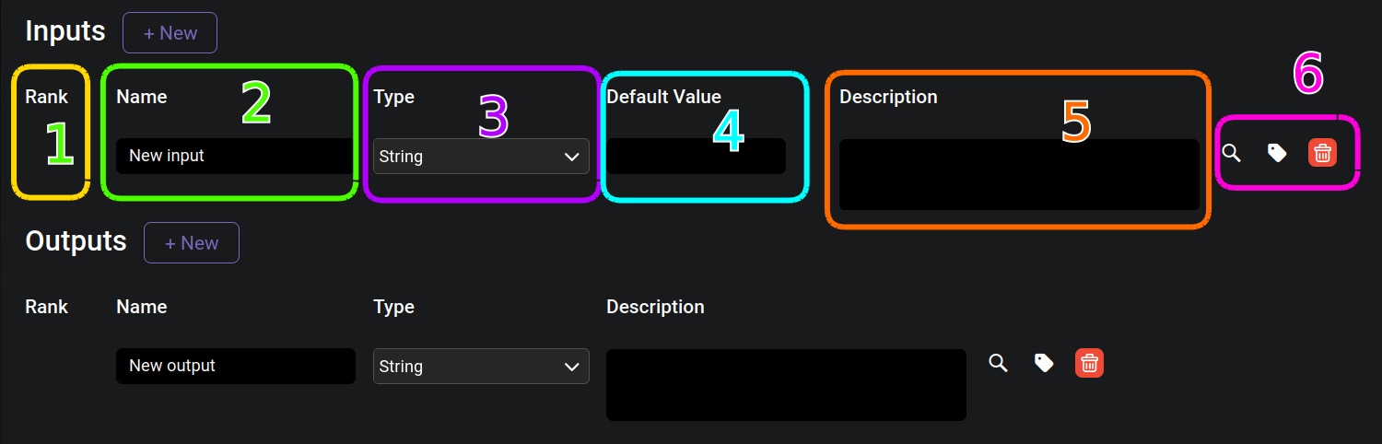1382x444 pixels.
Task: Click the tag icon for New input
Action: click(x=1277, y=154)
